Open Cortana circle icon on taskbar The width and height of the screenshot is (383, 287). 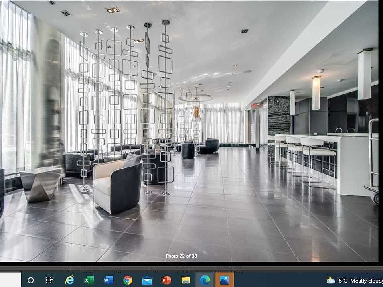(x=31, y=280)
